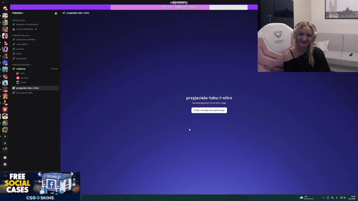Select the Pokeball POKEDEX server icon
Image resolution: width=358 pixels, height=201 pixels.
5,116
